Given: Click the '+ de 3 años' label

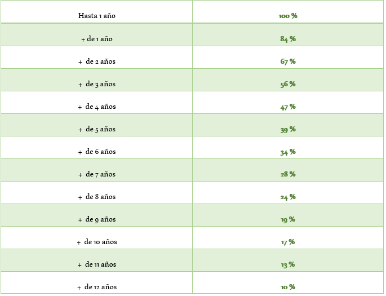Looking at the screenshot, I should [96, 84].
